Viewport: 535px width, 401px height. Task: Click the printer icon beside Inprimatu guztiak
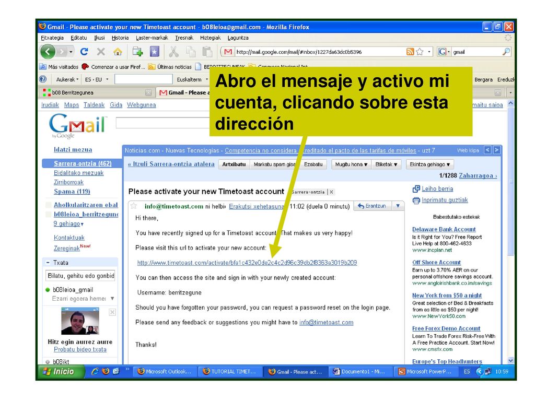pos(416,200)
